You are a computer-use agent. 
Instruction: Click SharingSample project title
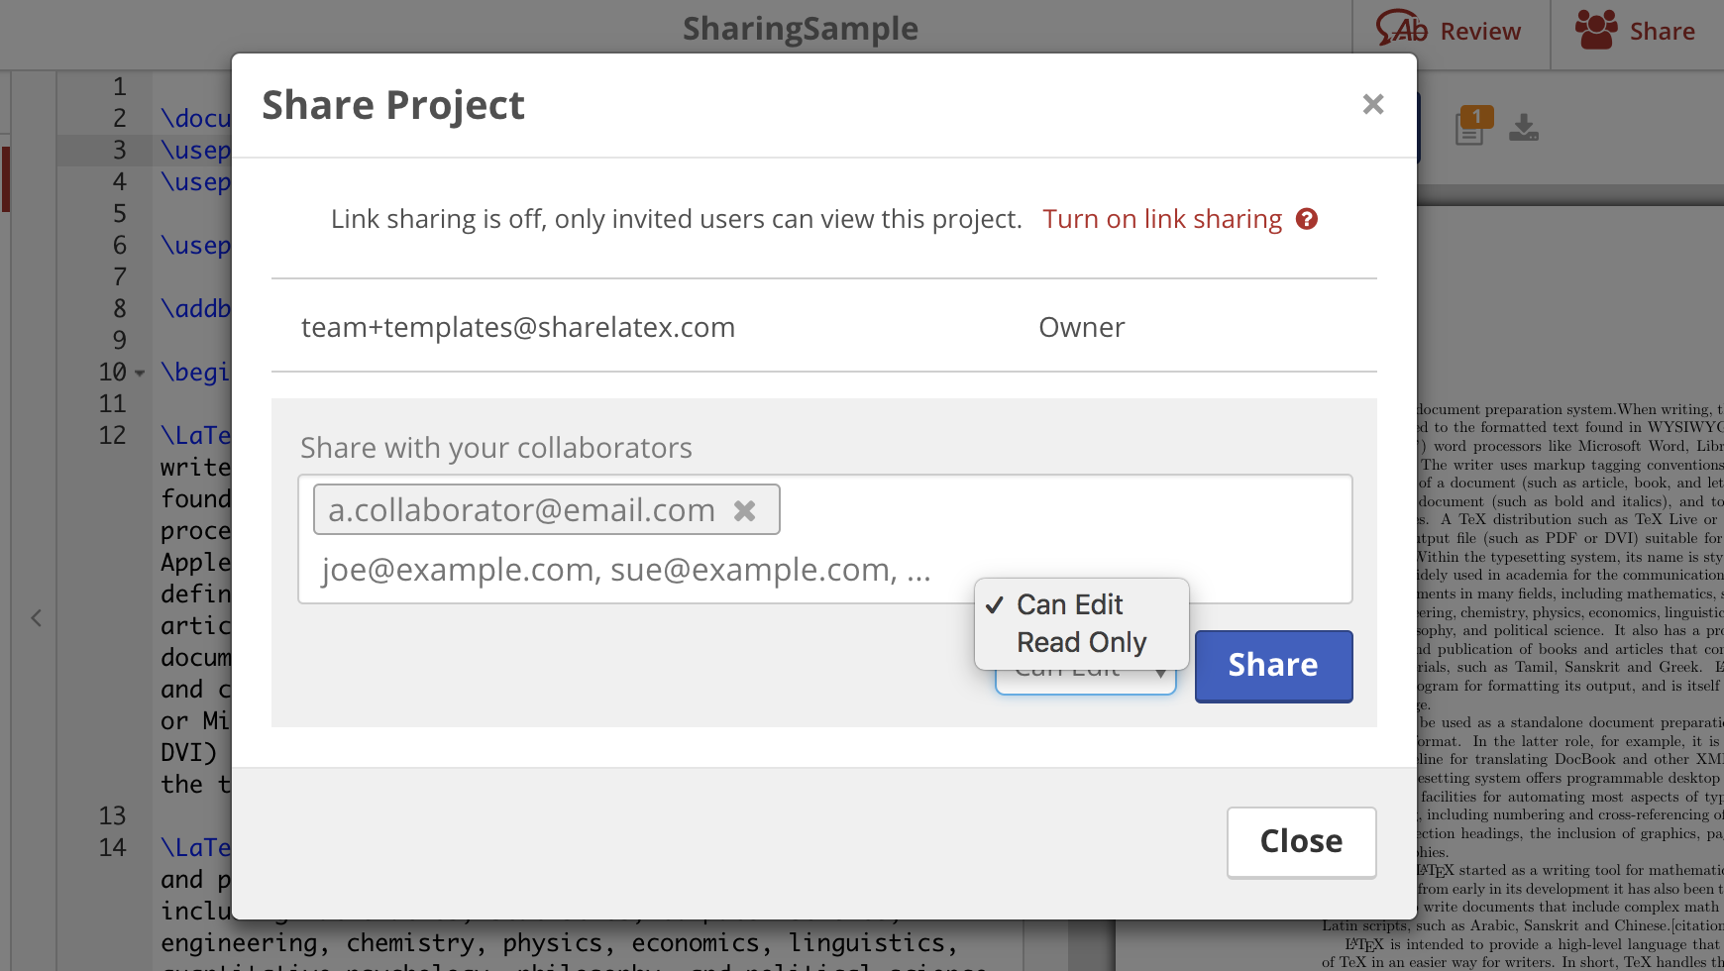[801, 29]
